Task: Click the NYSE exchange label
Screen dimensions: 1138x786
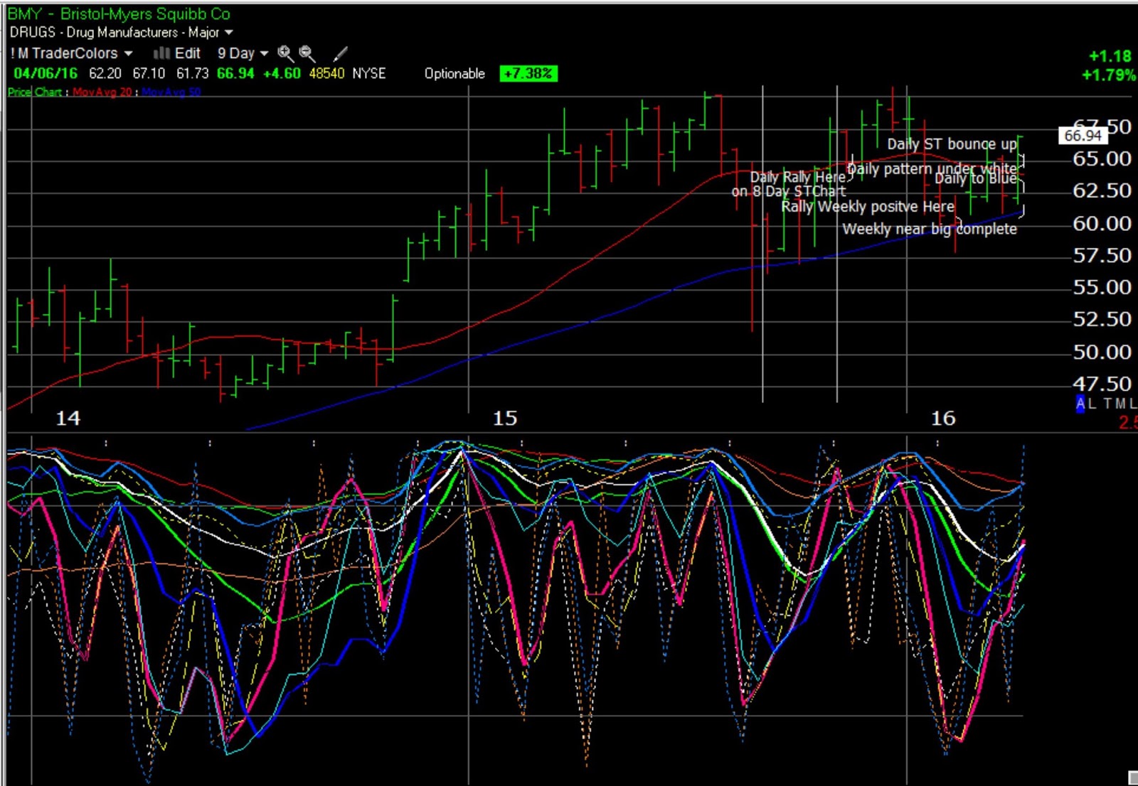Action: pyautogui.click(x=369, y=72)
